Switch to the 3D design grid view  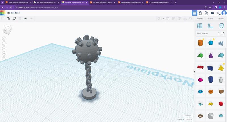click(194, 13)
